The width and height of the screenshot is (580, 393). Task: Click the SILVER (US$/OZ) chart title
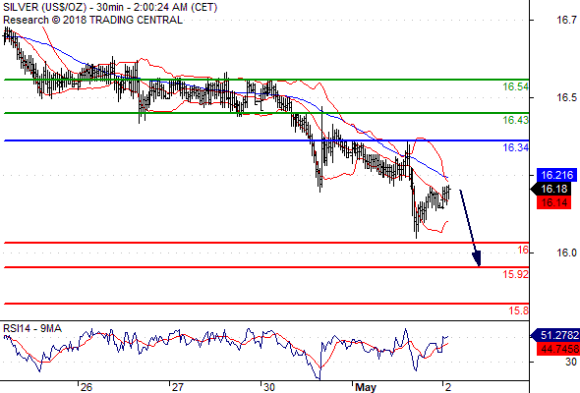(44, 7)
